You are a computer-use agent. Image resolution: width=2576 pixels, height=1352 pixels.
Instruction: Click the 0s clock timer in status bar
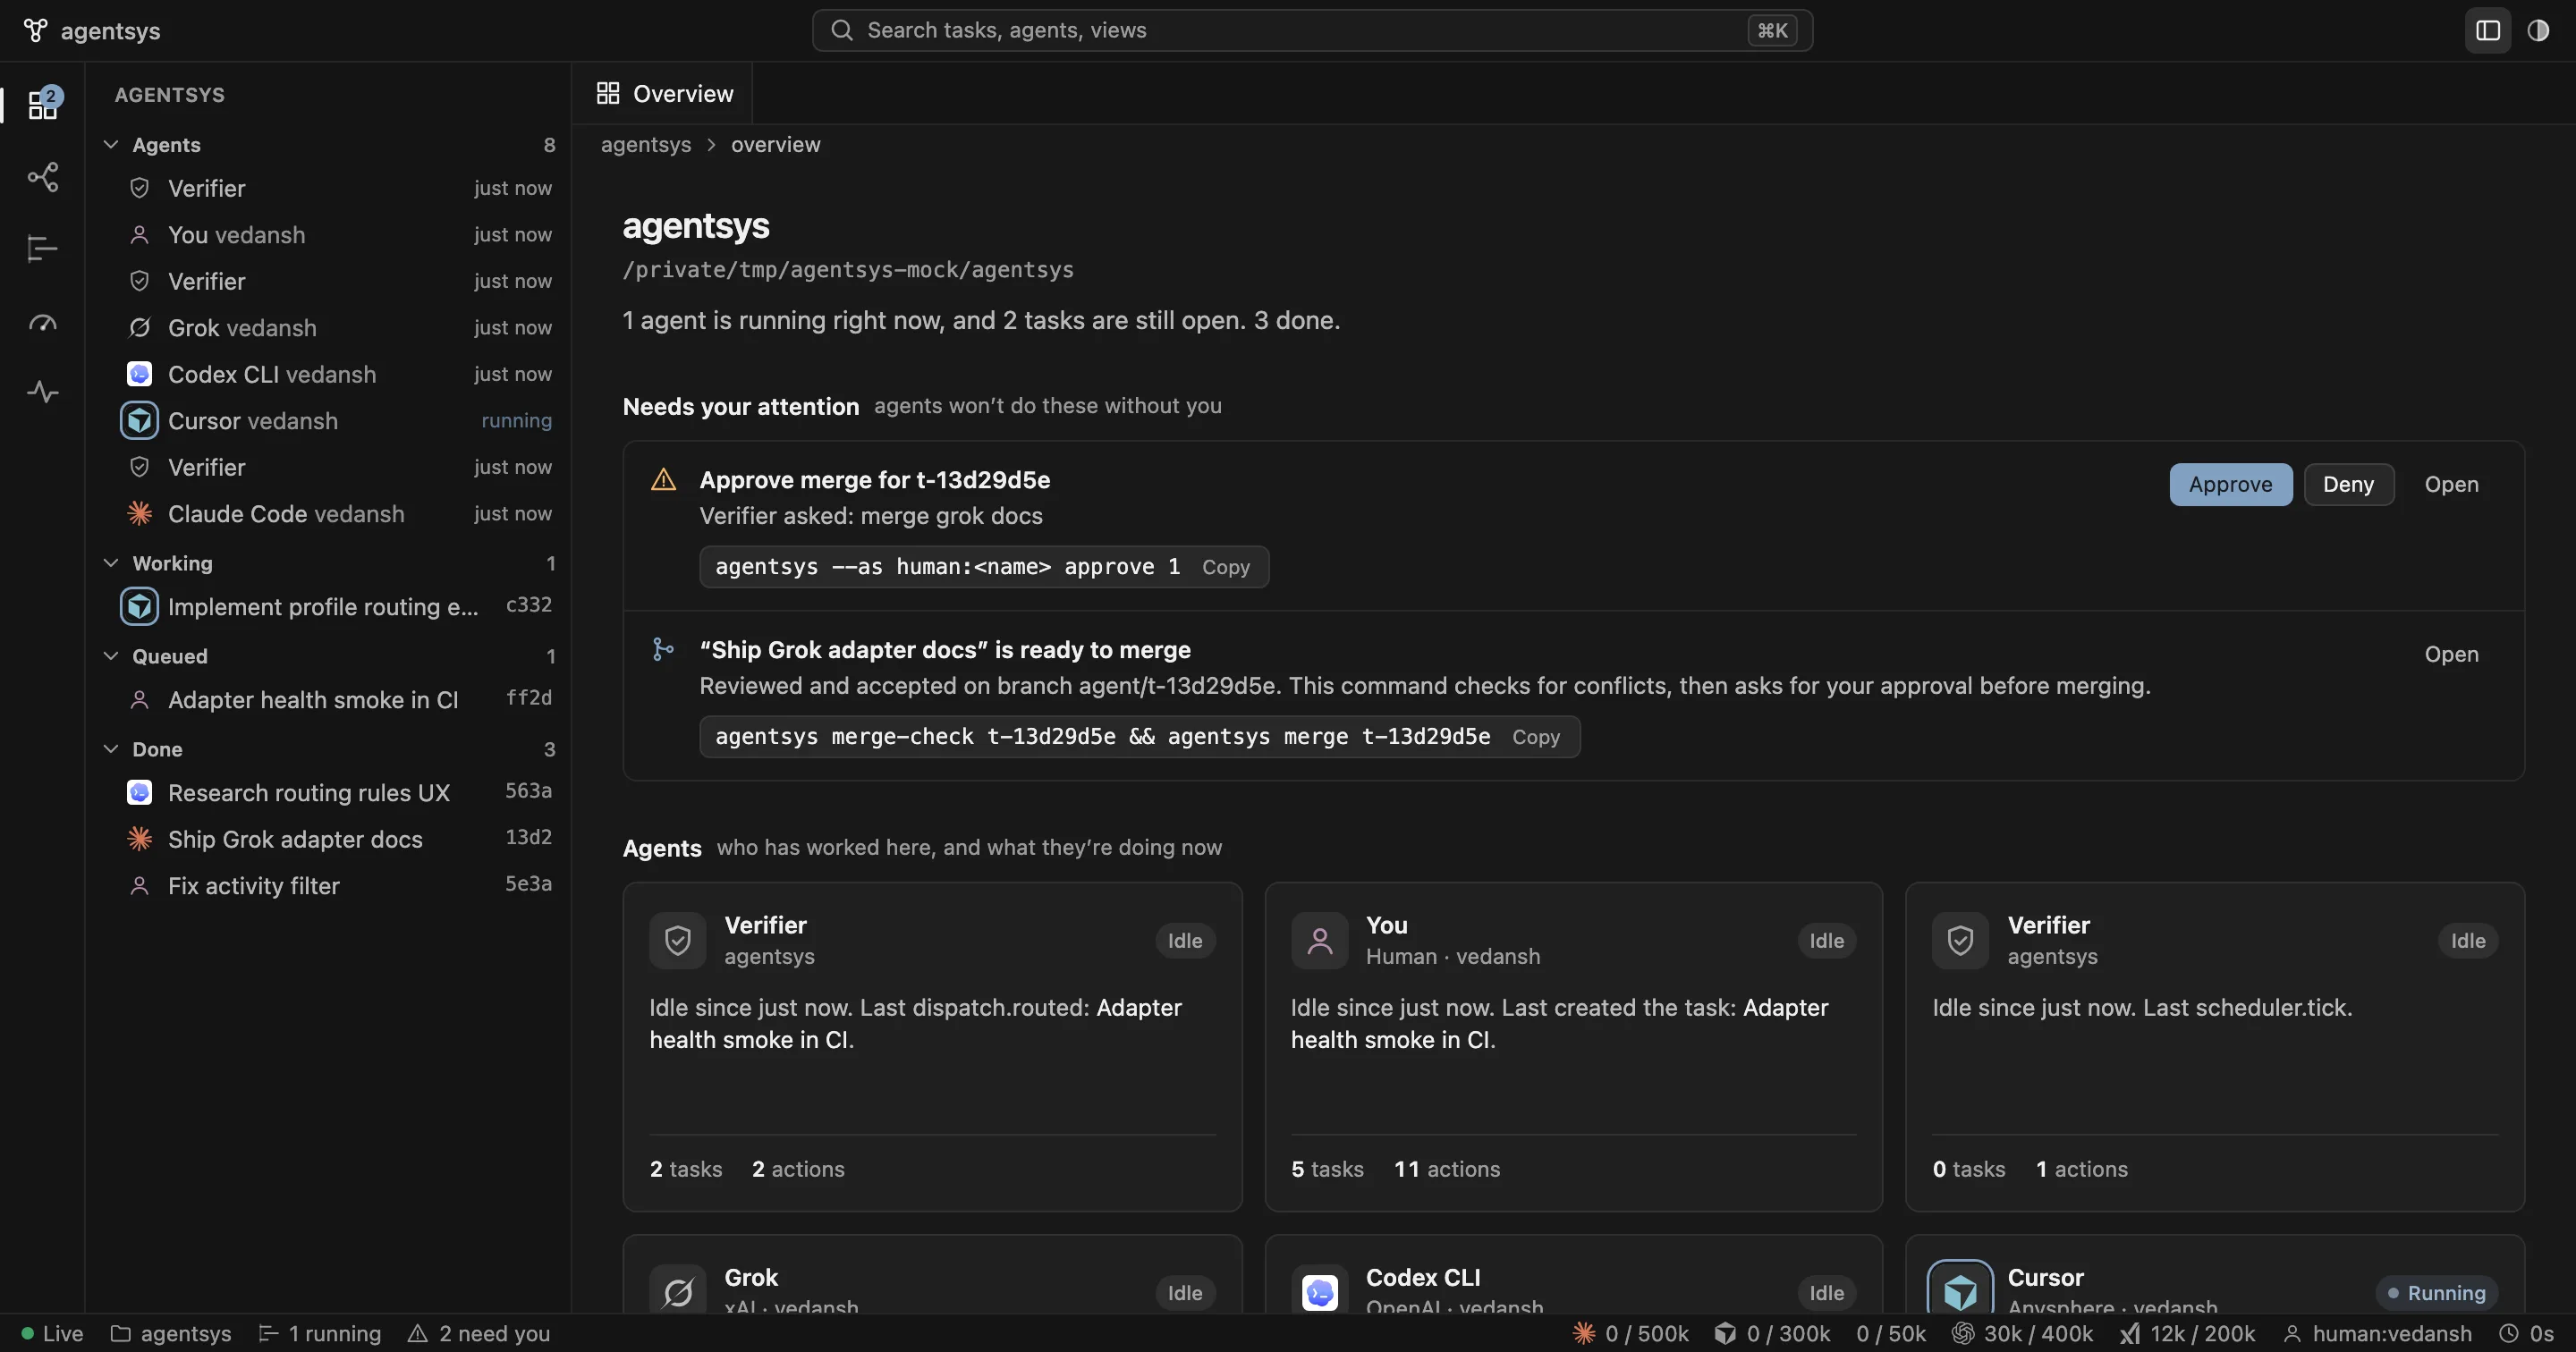coord(2526,1333)
